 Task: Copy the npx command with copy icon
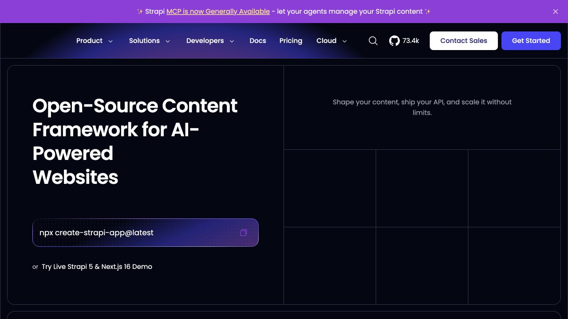pyautogui.click(x=243, y=233)
